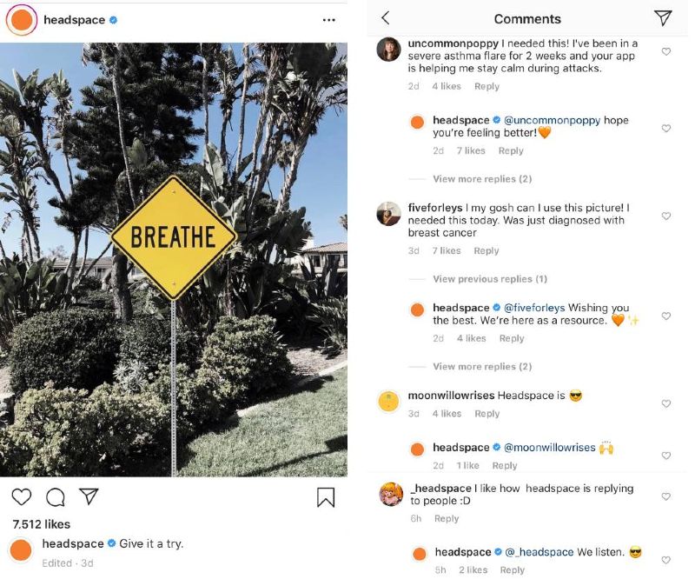The height and width of the screenshot is (579, 695).
Task: Show previous replies under fiveforleys comment
Action: point(490,279)
